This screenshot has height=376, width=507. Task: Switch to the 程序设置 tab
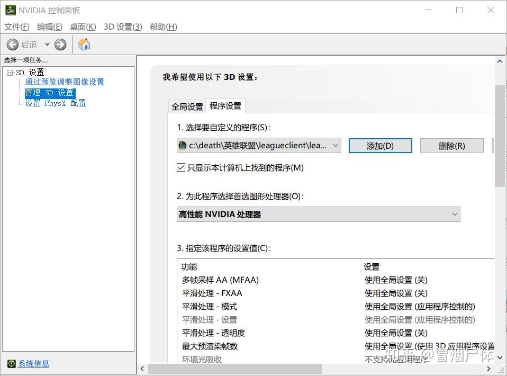tap(225, 106)
